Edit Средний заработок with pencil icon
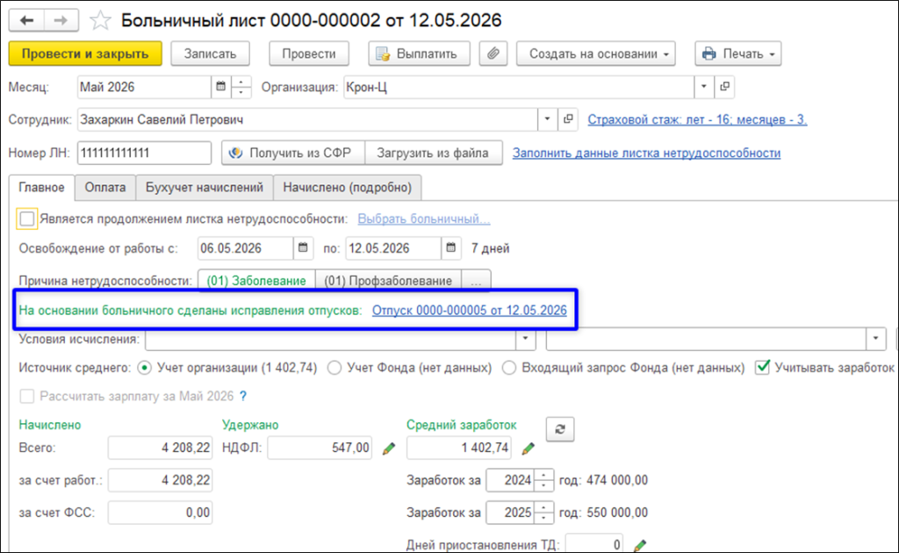This screenshot has height=553, width=899. (528, 449)
